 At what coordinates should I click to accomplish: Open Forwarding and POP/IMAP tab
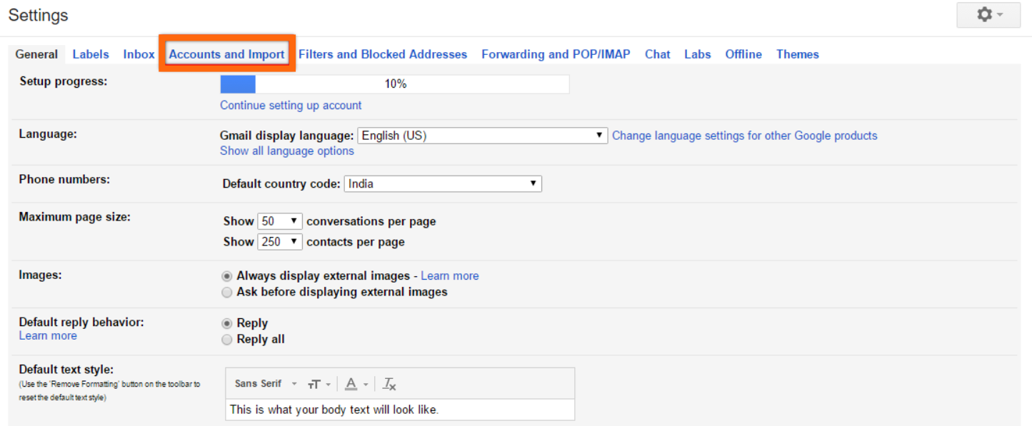(x=556, y=54)
